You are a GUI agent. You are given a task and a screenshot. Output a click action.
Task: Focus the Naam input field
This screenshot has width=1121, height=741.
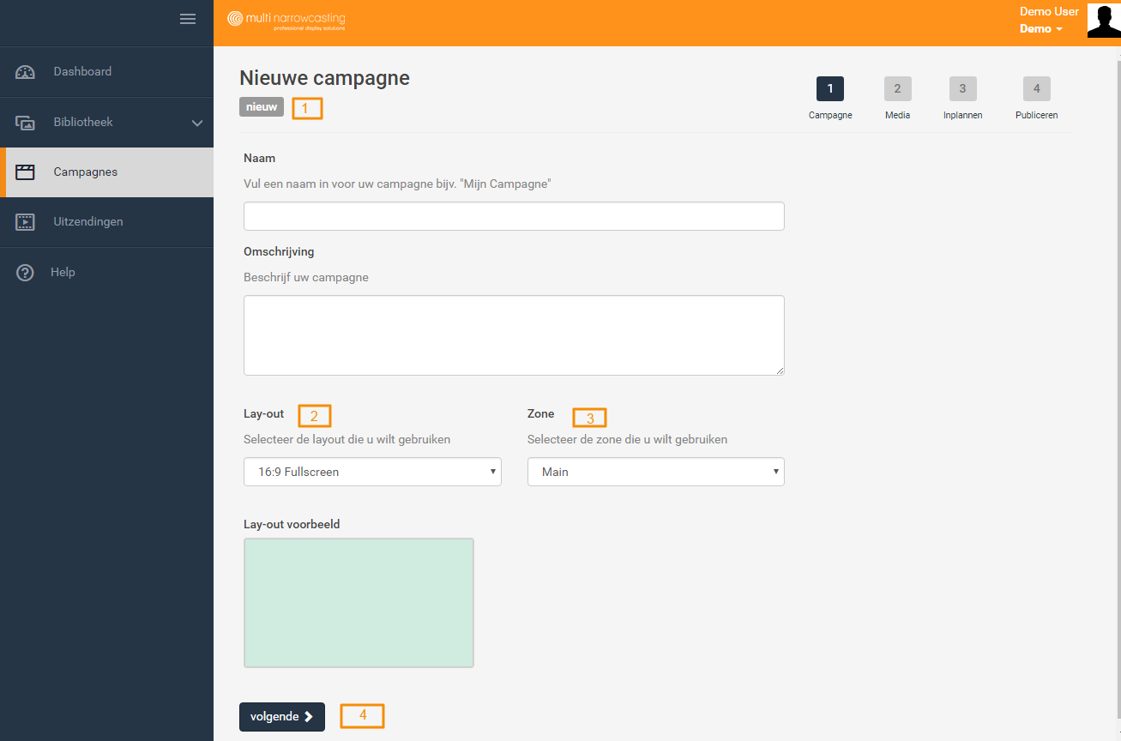pos(514,216)
